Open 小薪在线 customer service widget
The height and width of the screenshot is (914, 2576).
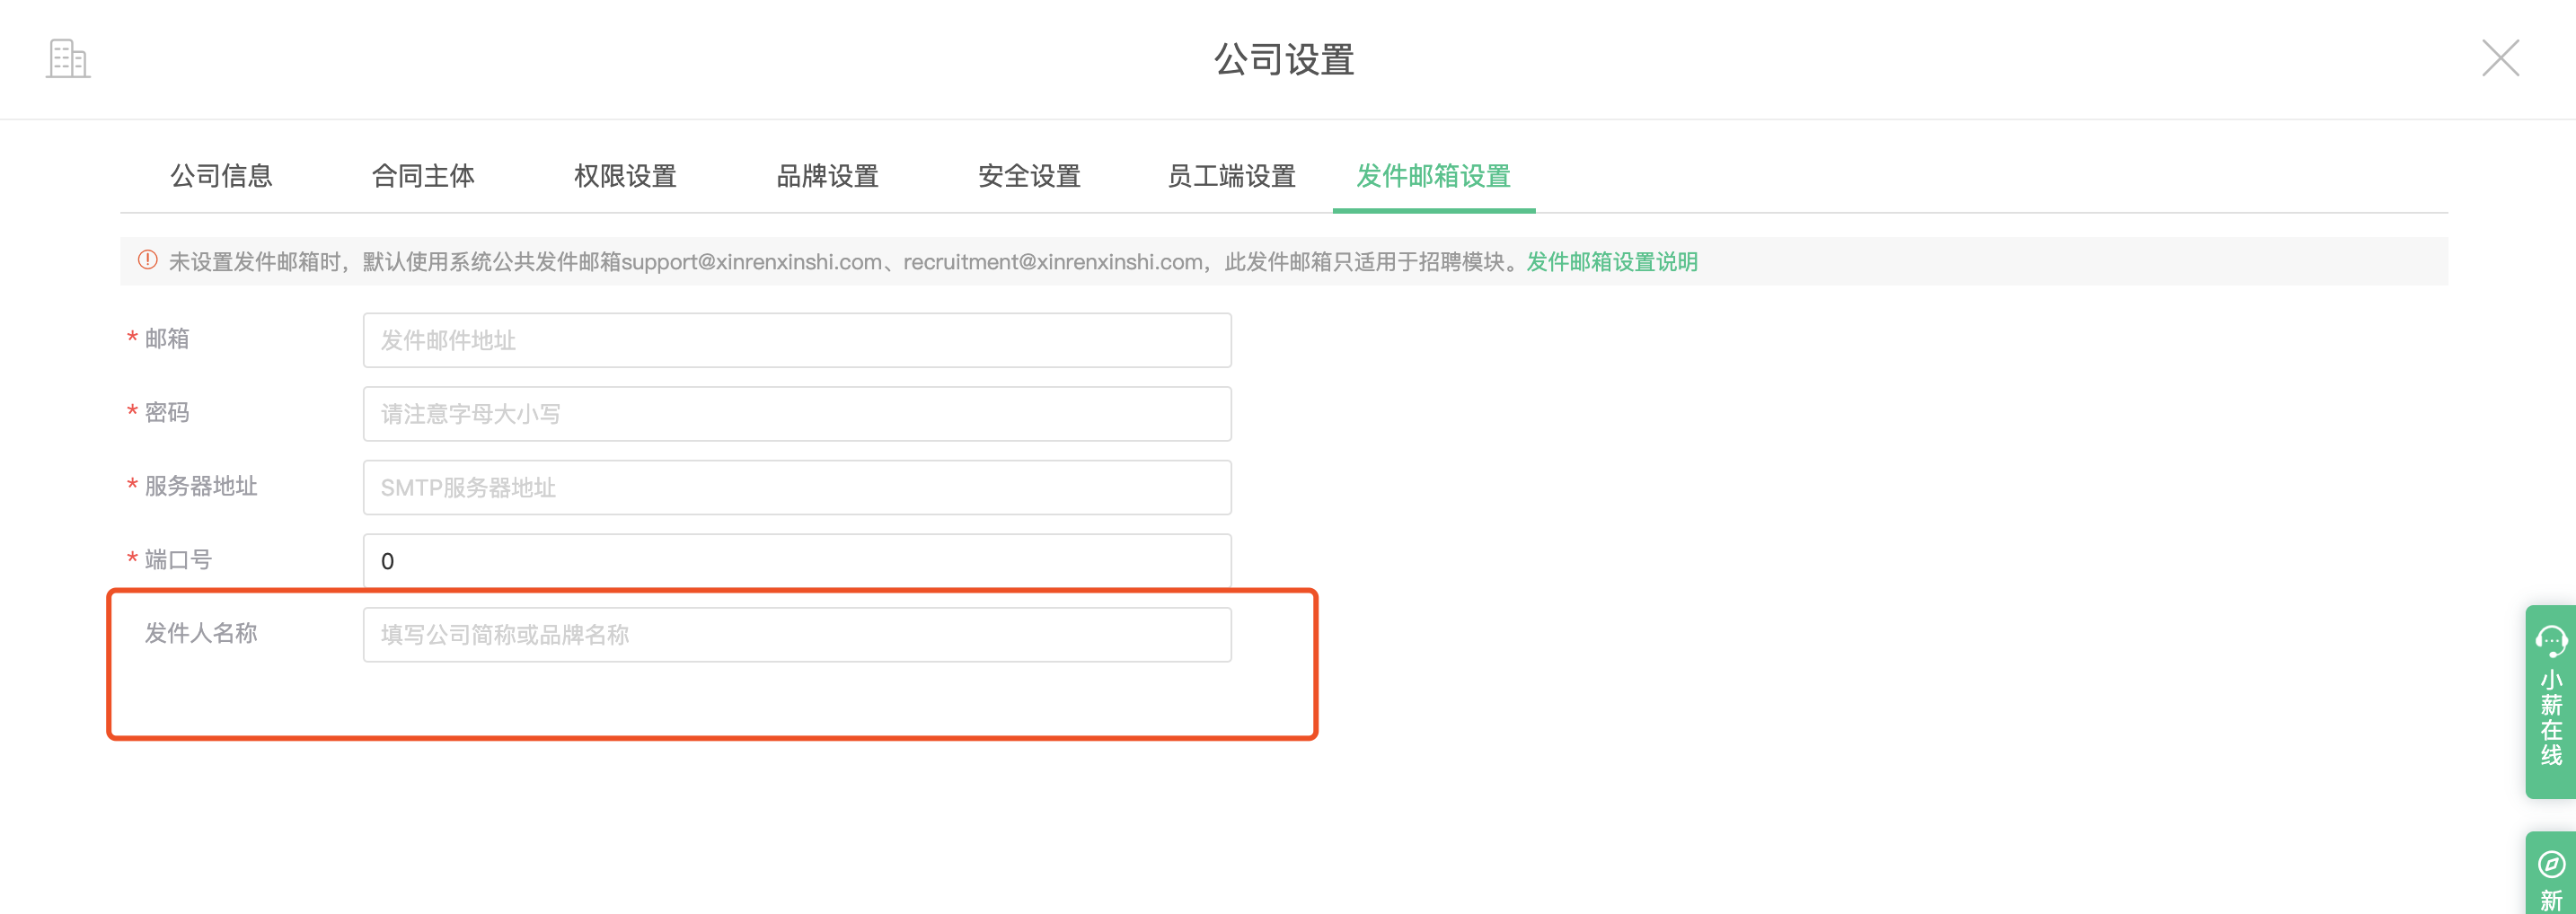2551,701
